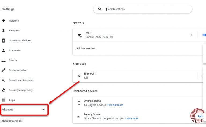
Task: Click the Personalisation brush icon
Action: coord(3,70)
